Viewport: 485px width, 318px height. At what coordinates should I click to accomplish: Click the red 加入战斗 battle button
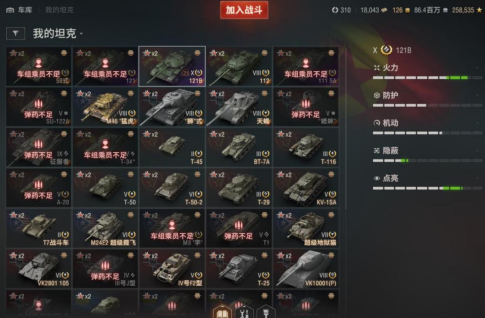[x=244, y=10]
